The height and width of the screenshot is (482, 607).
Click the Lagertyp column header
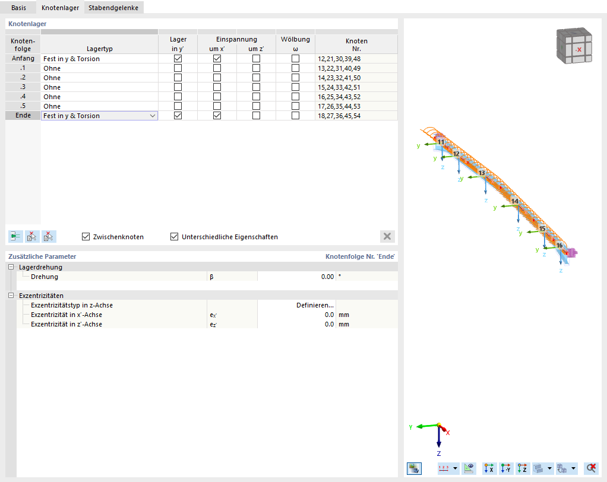point(100,44)
